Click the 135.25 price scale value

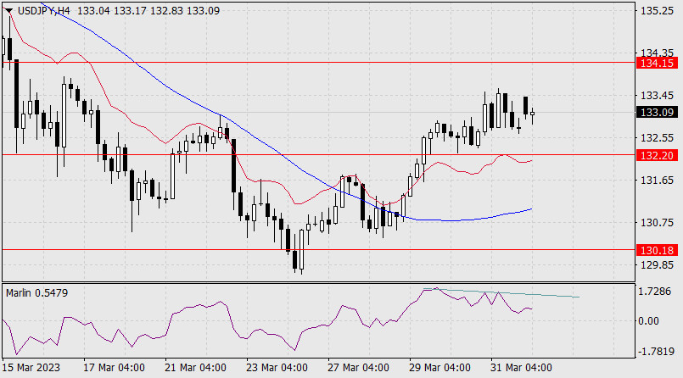[657, 11]
